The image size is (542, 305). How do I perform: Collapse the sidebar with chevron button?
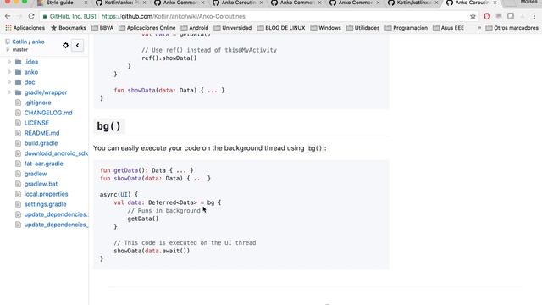point(77,45)
